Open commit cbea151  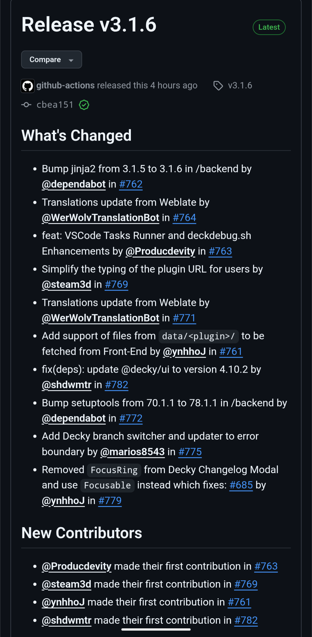pyautogui.click(x=55, y=105)
